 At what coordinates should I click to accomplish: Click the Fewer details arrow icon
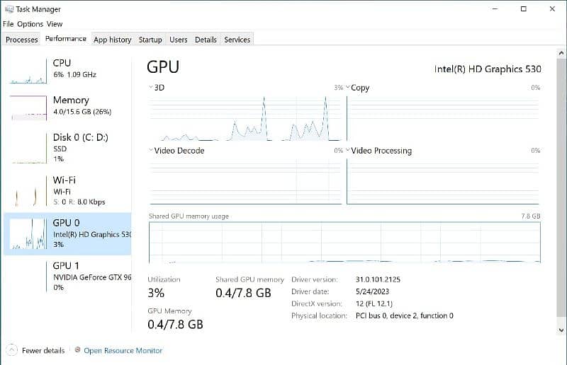(x=11, y=350)
